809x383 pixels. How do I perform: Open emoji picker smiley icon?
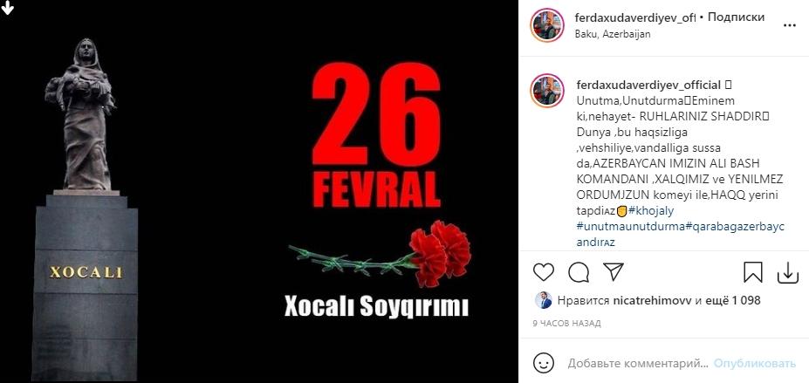click(544, 364)
